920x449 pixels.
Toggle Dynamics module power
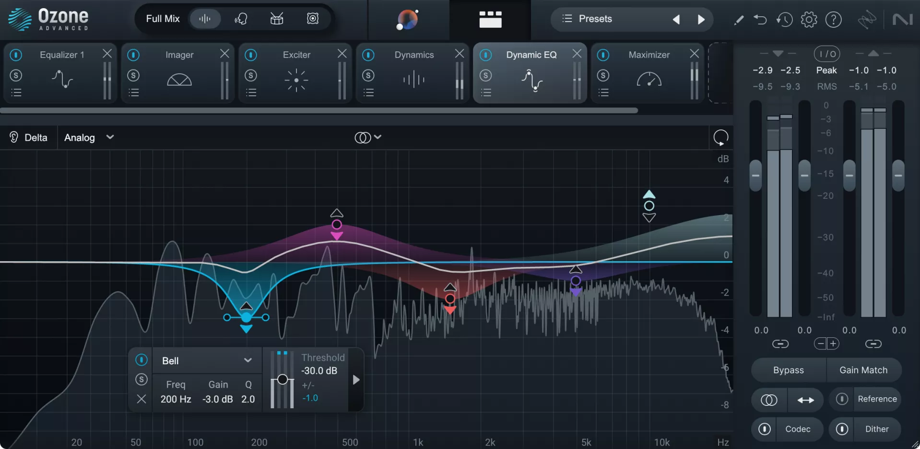pyautogui.click(x=368, y=55)
